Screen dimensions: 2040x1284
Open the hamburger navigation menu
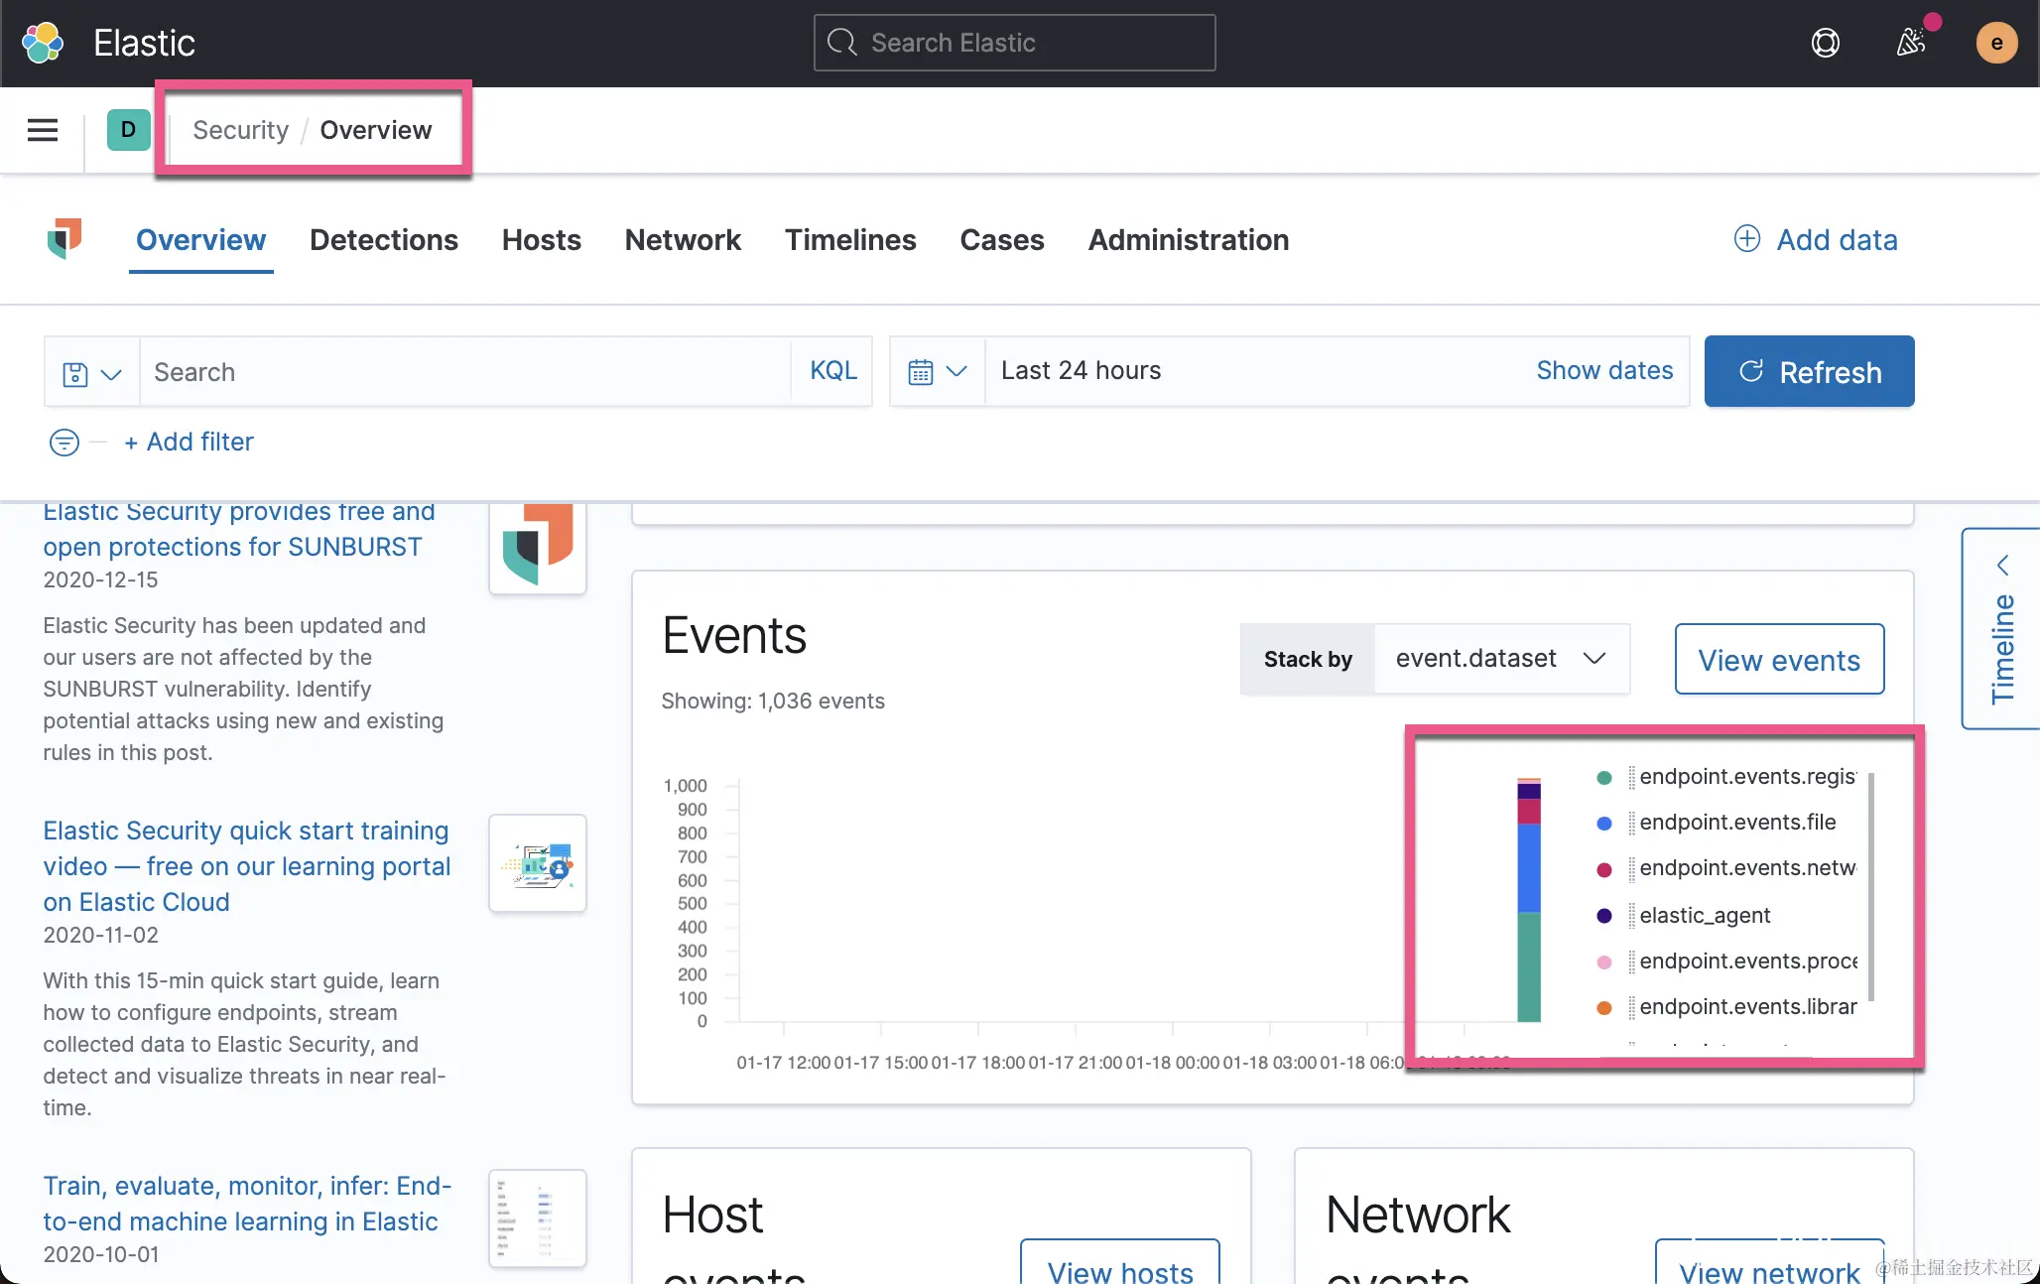(x=42, y=130)
